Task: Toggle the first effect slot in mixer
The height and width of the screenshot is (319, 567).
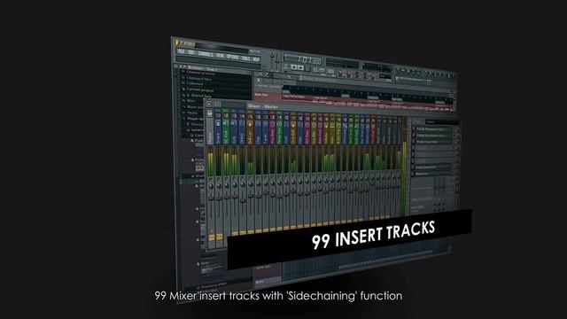Action: 432,129
